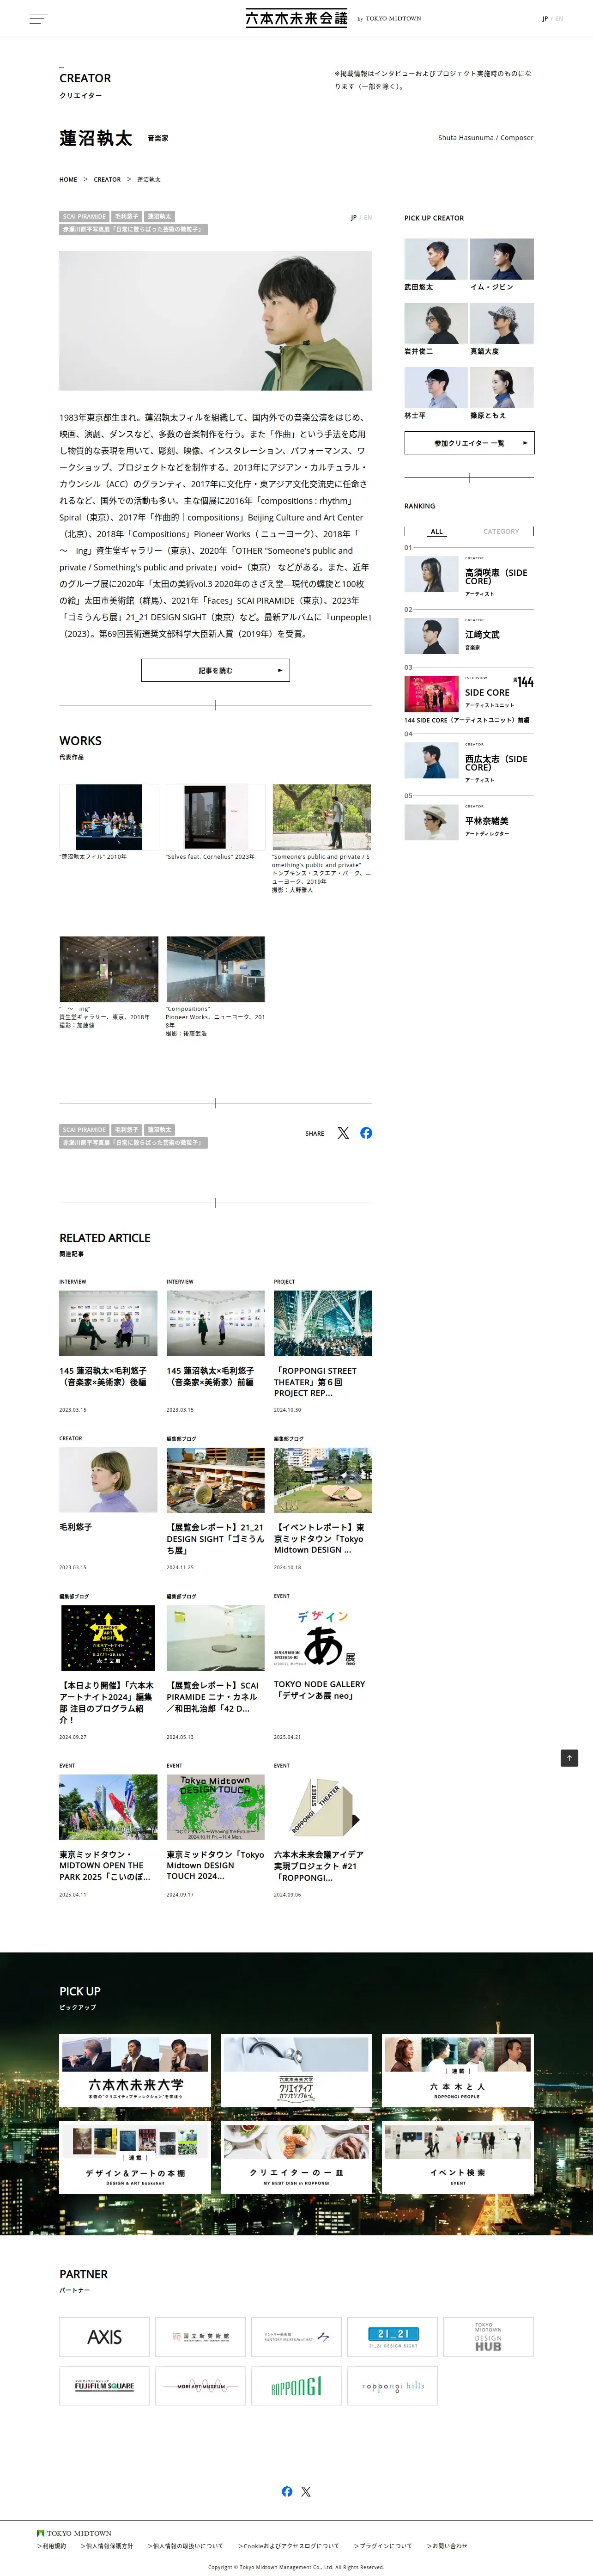593x2576 pixels.
Task: Share the page on Facebook beside SHARE
Action: click(366, 1133)
